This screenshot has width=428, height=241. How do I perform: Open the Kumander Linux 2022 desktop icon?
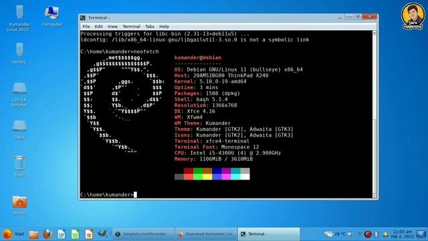pos(19,18)
